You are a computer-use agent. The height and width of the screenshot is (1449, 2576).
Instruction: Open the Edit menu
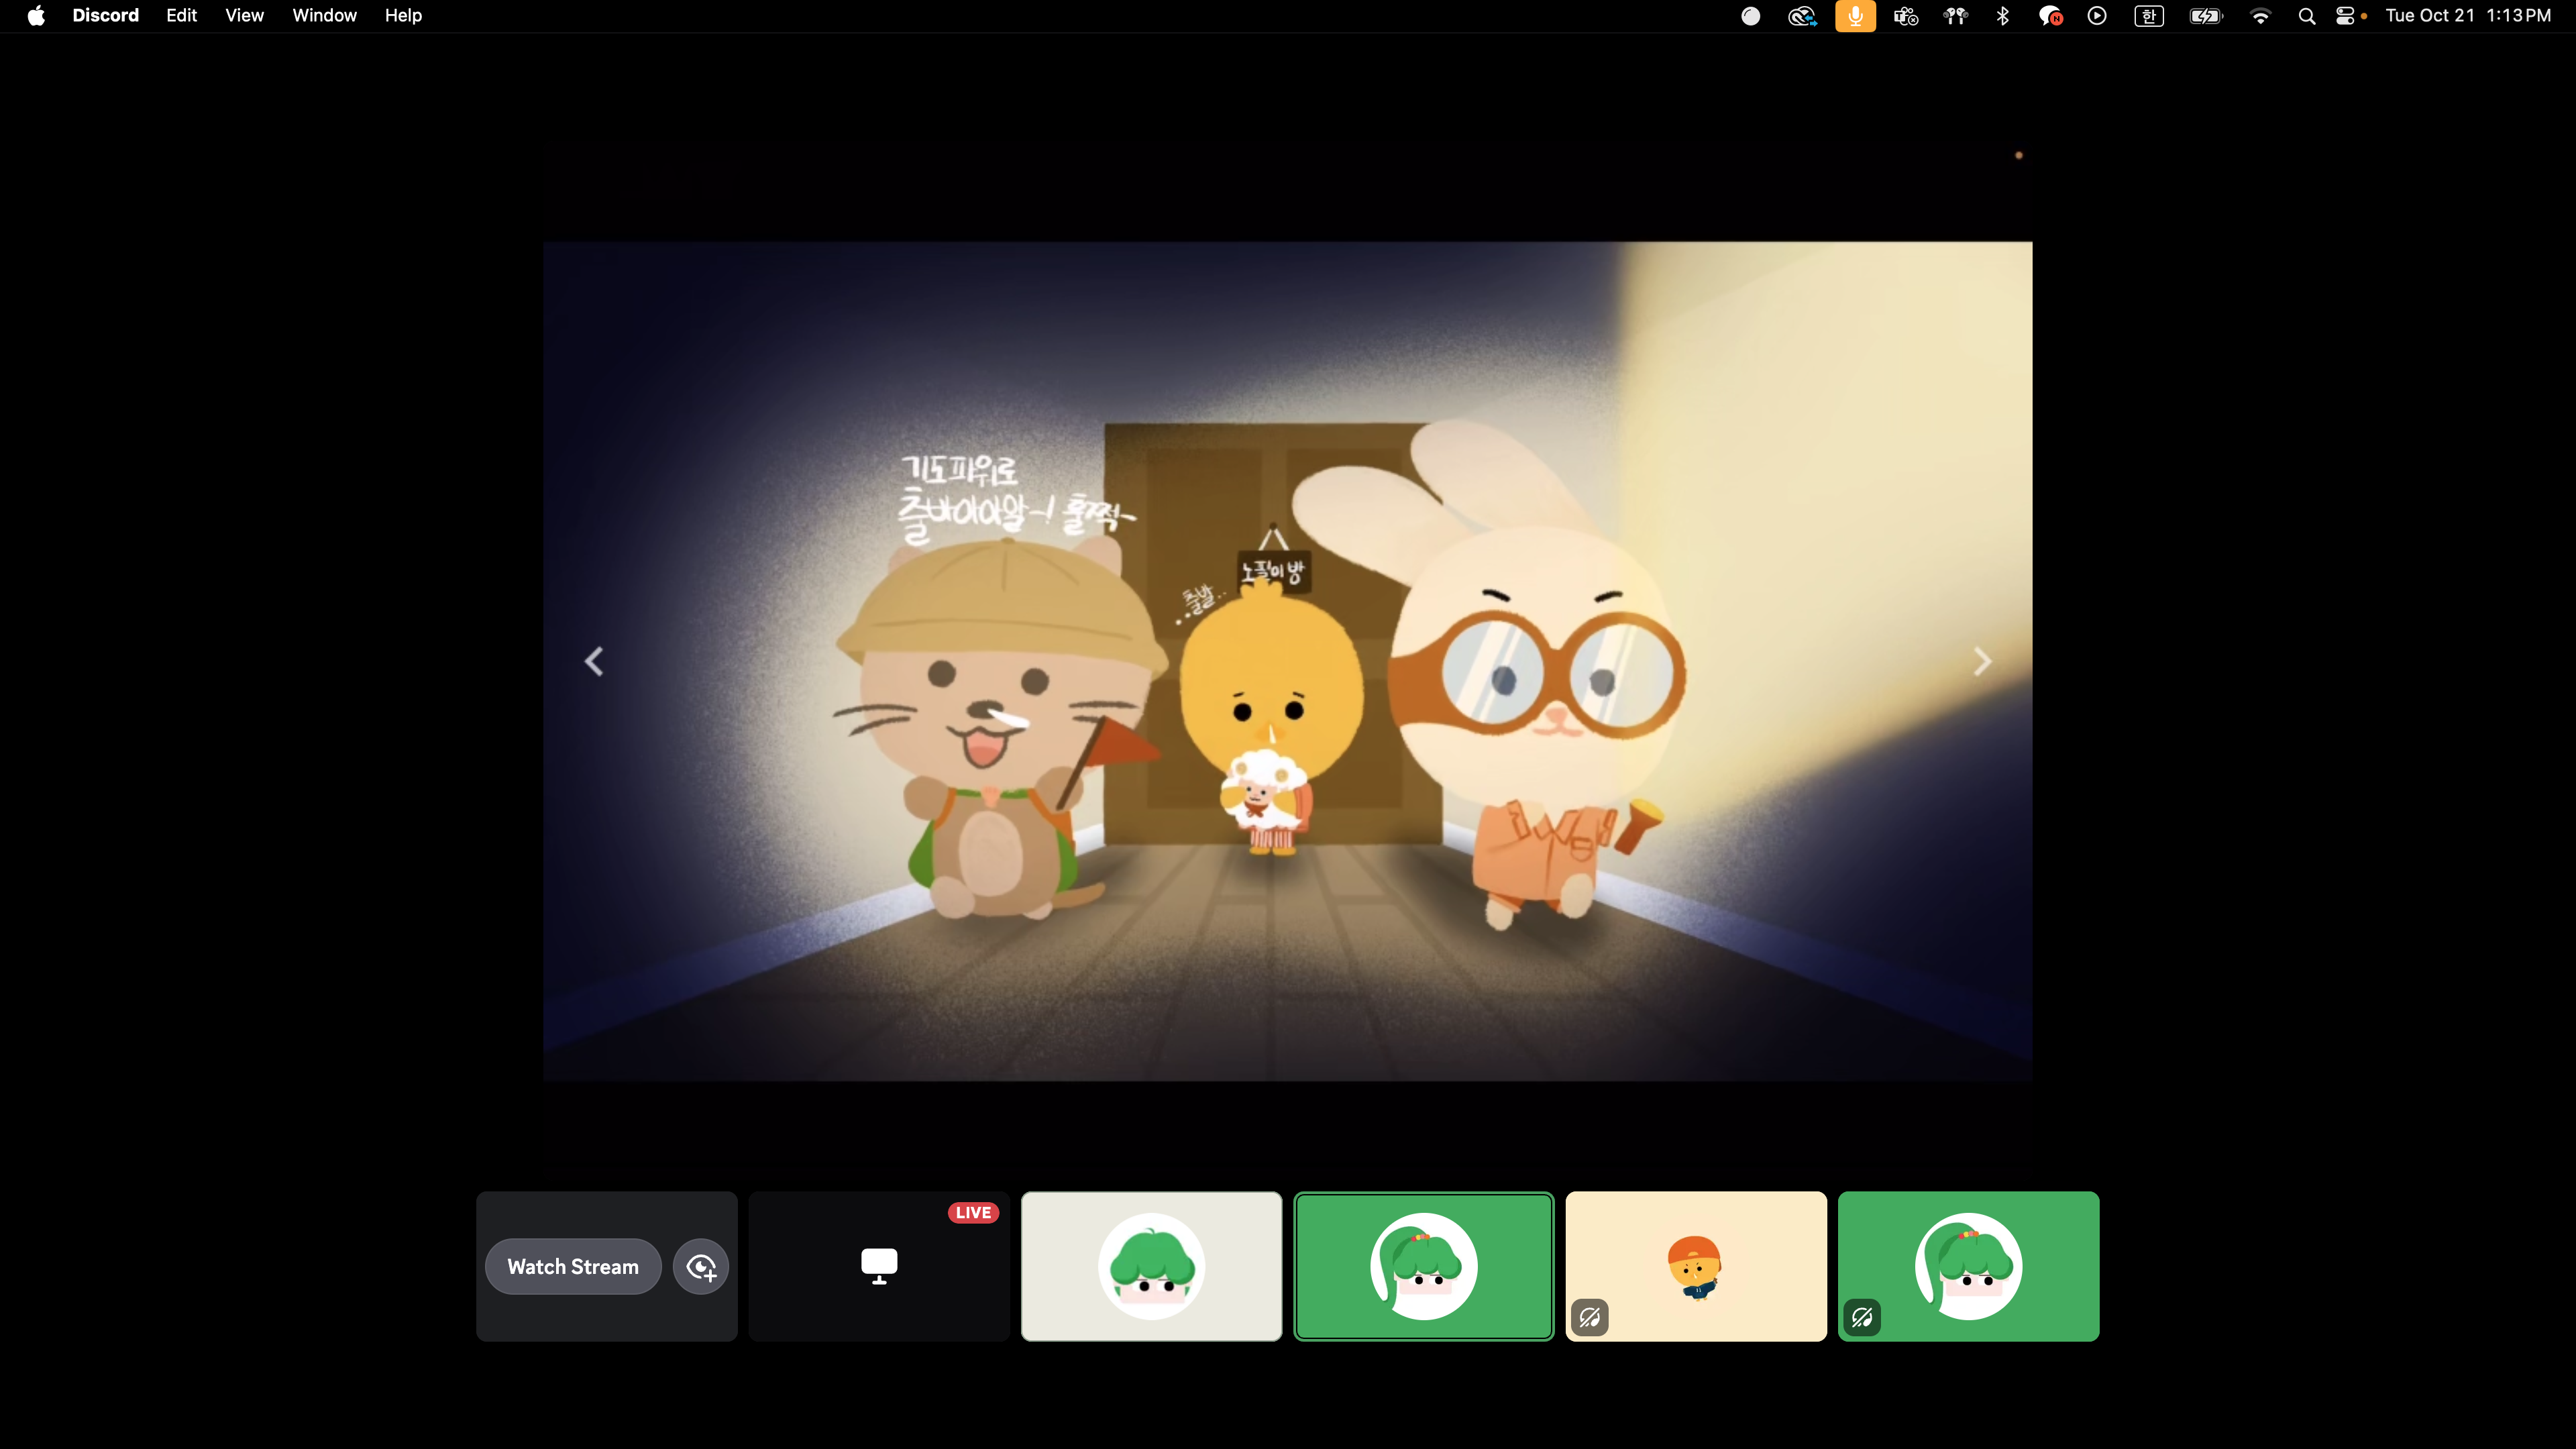(x=181, y=16)
